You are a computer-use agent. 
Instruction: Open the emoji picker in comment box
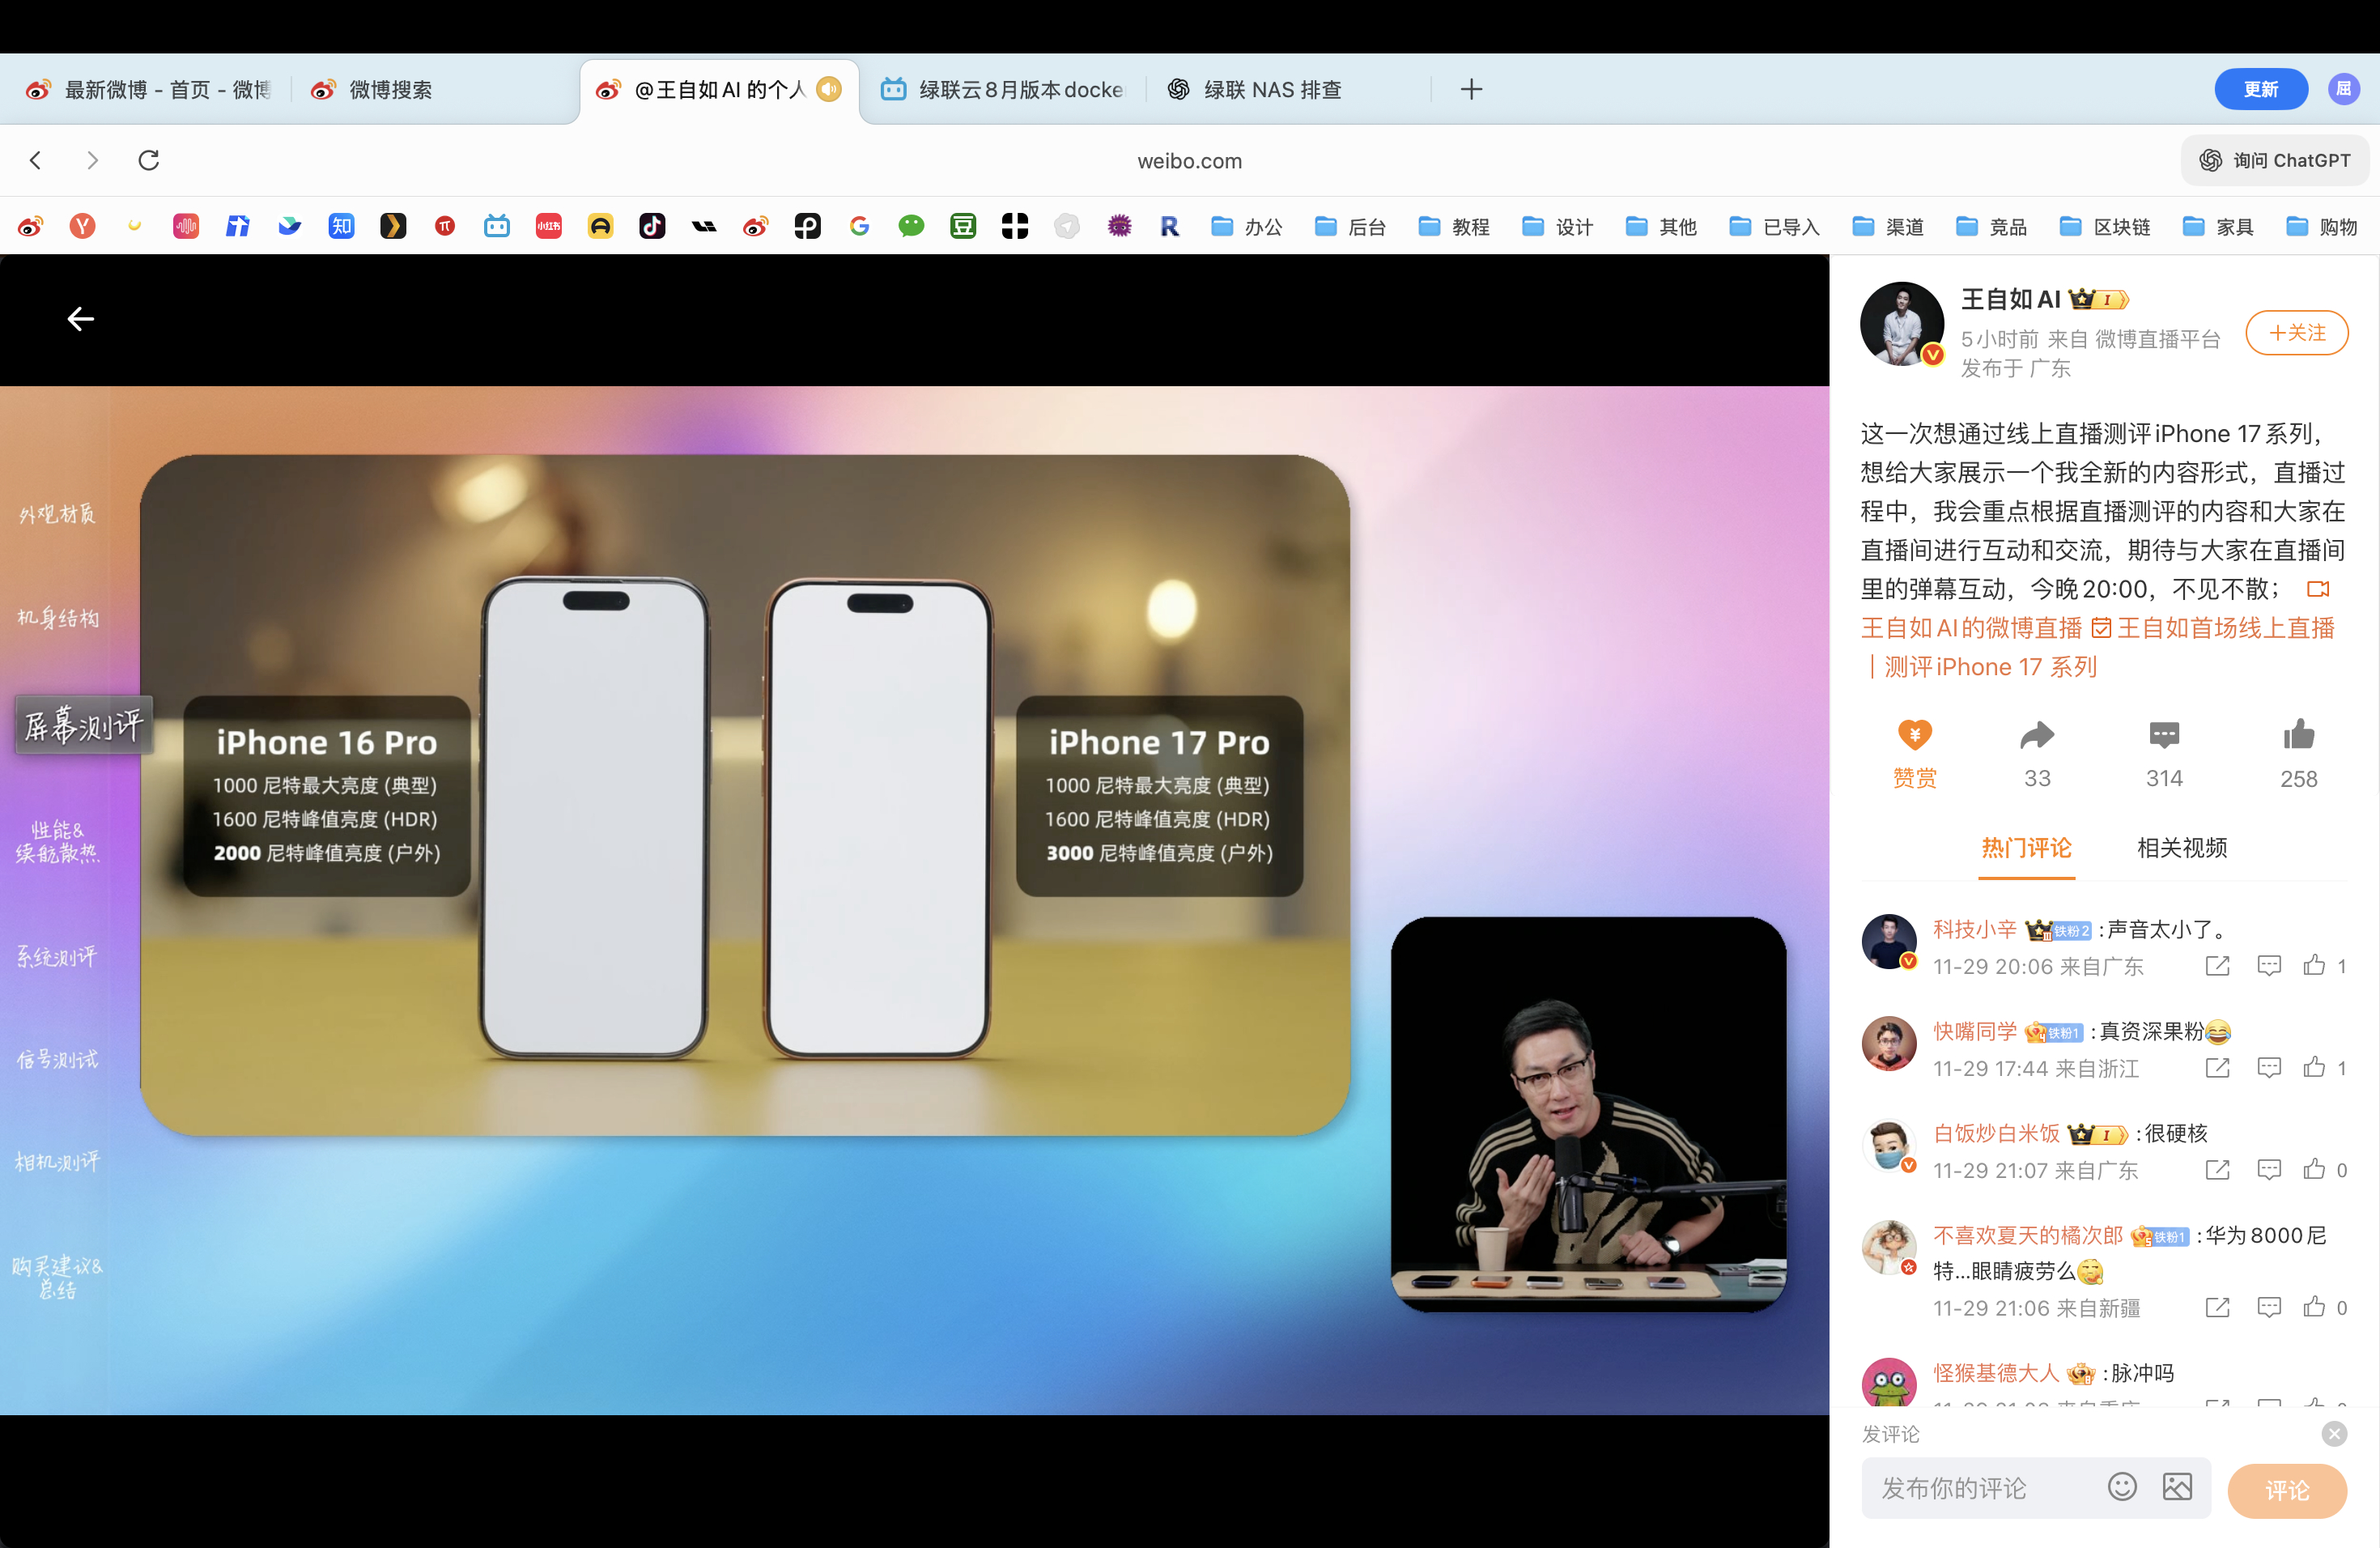click(x=2122, y=1487)
